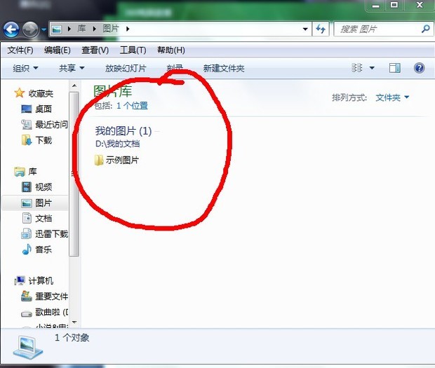
Task: Click the film icon beside 视频
Action: 27,187
